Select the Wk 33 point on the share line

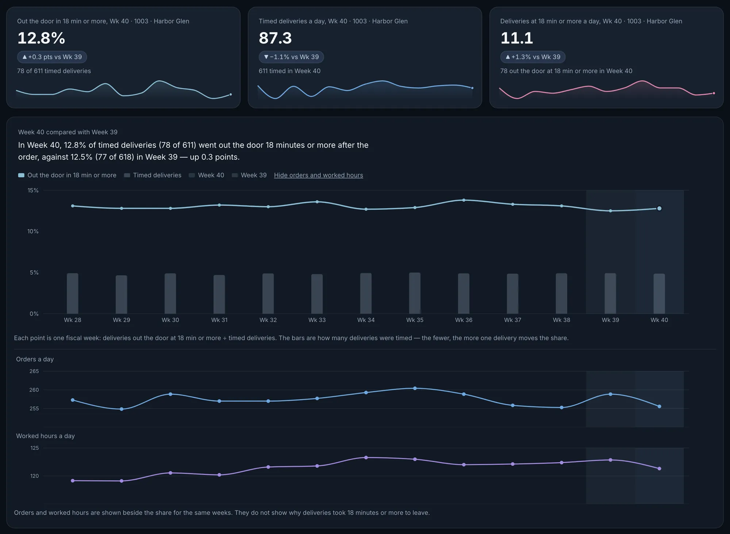(317, 202)
